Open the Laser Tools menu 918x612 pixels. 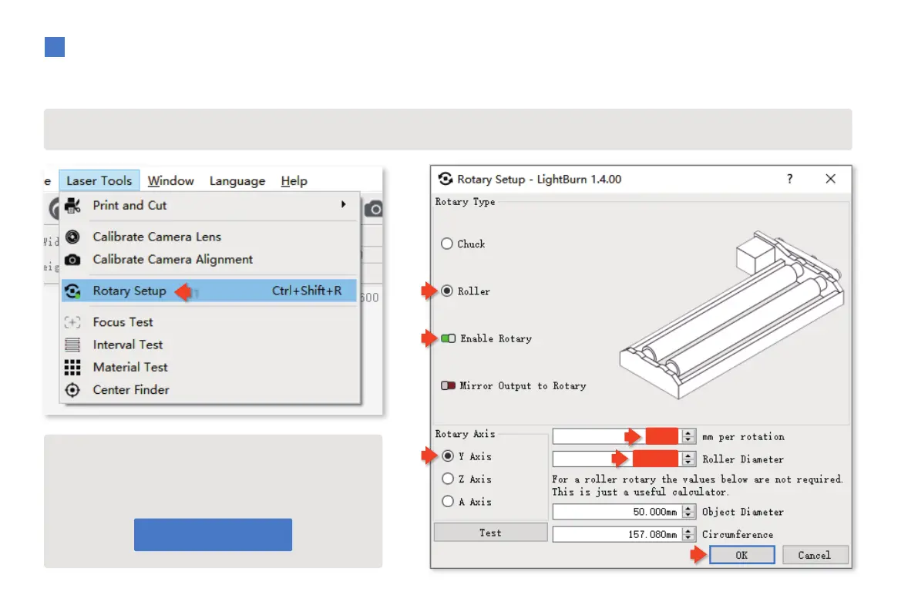99,181
